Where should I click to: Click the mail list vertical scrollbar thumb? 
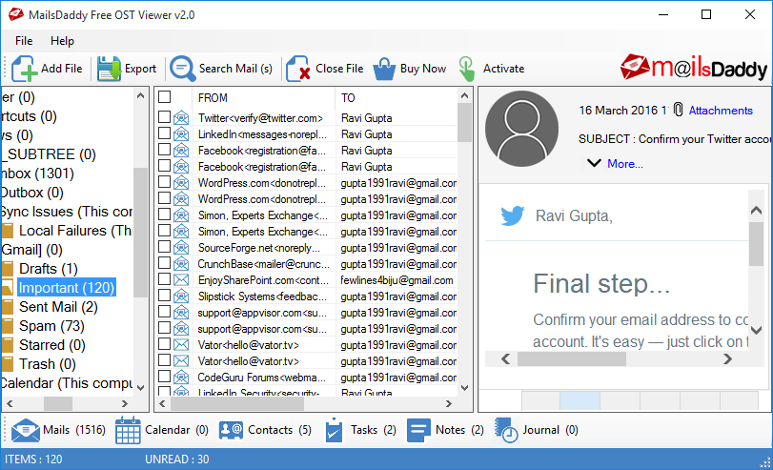click(x=464, y=123)
